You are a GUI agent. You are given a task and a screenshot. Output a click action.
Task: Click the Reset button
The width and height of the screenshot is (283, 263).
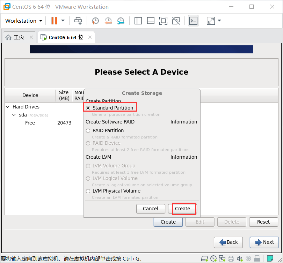coord(263,222)
